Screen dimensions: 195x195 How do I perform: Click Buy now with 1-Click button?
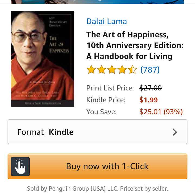pos(97,166)
